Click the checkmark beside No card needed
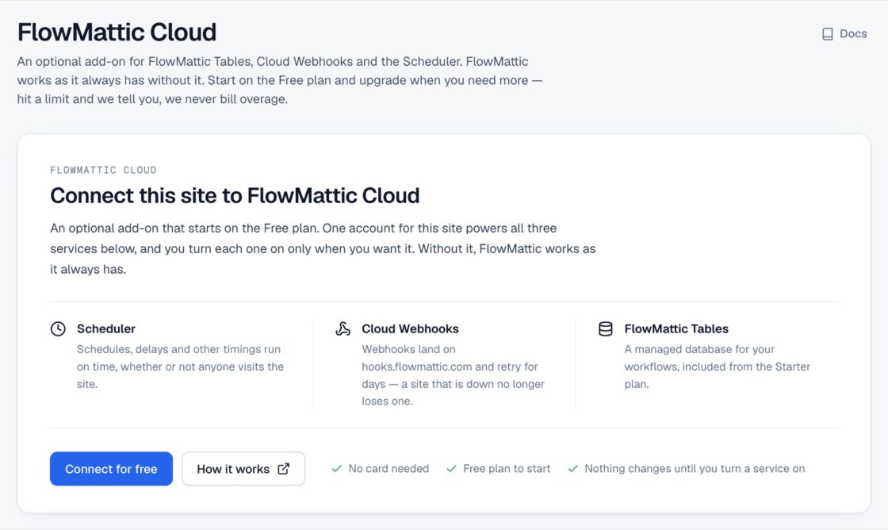Viewport: 888px width, 530px height. [x=336, y=469]
